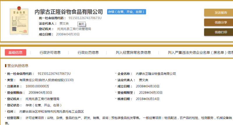Click 企业名称 value in license section

pyautogui.click(x=156, y=74)
